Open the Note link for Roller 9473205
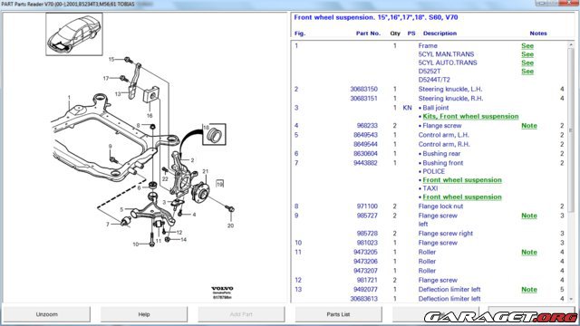Viewport: 580px width, 326px height. click(529, 252)
